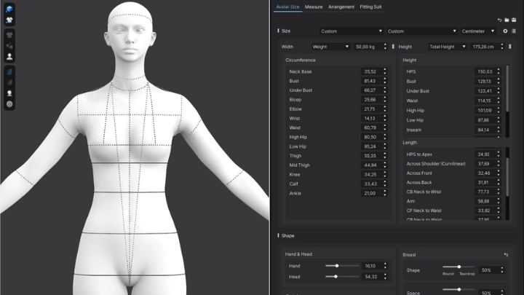Edit the Waist circumference value 60,79
Viewport: 524px width, 295px height.
[x=371, y=127]
